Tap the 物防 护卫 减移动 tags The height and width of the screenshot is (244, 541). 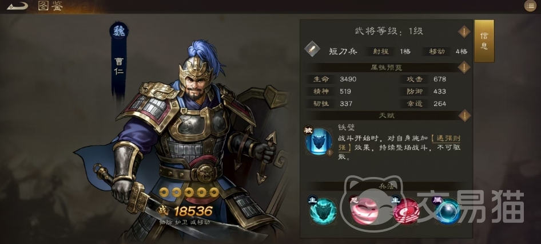coord(185,222)
